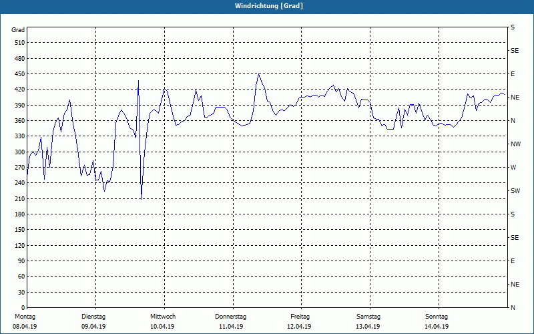The height and width of the screenshot is (334, 534).
Task: Click the 30 axis value
Action: click(21, 292)
